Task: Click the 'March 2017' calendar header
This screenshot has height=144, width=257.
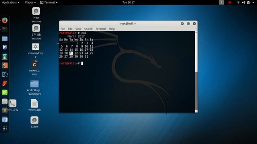Action: (x=76, y=36)
